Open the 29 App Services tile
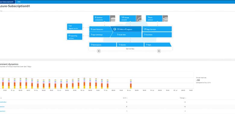This screenshot has width=235, height=114. click(157, 29)
